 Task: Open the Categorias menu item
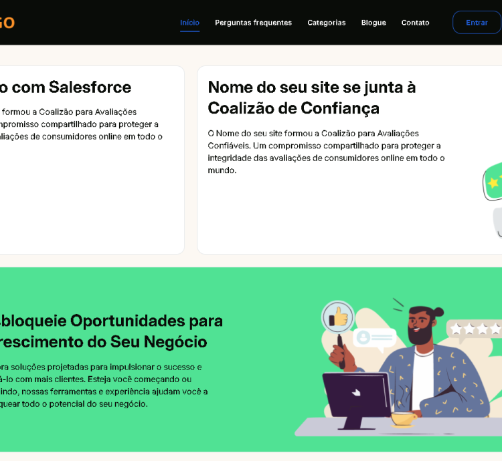[x=327, y=23]
